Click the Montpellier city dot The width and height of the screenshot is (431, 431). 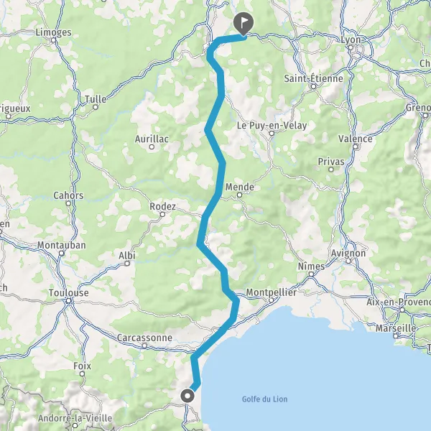pyautogui.click(x=271, y=300)
